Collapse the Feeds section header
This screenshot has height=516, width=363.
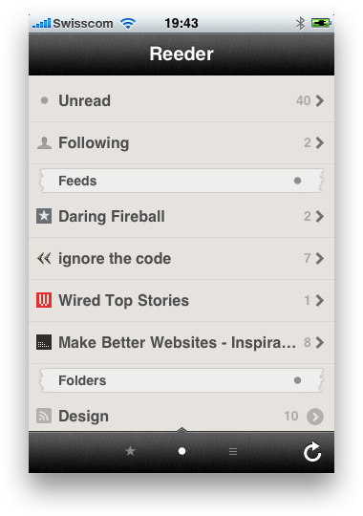click(181, 181)
